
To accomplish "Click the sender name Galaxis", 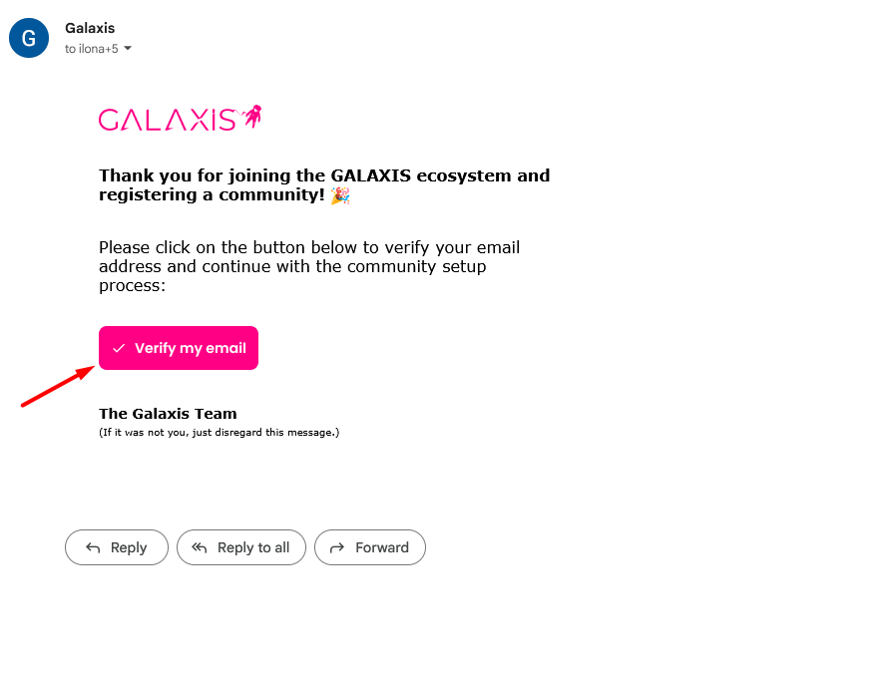I will [x=90, y=28].
